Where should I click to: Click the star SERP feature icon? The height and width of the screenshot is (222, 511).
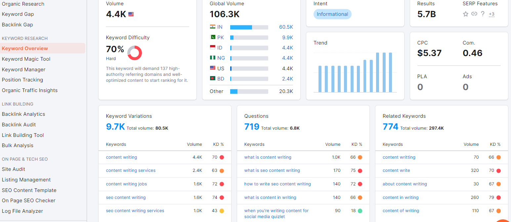pyautogui.click(x=466, y=14)
